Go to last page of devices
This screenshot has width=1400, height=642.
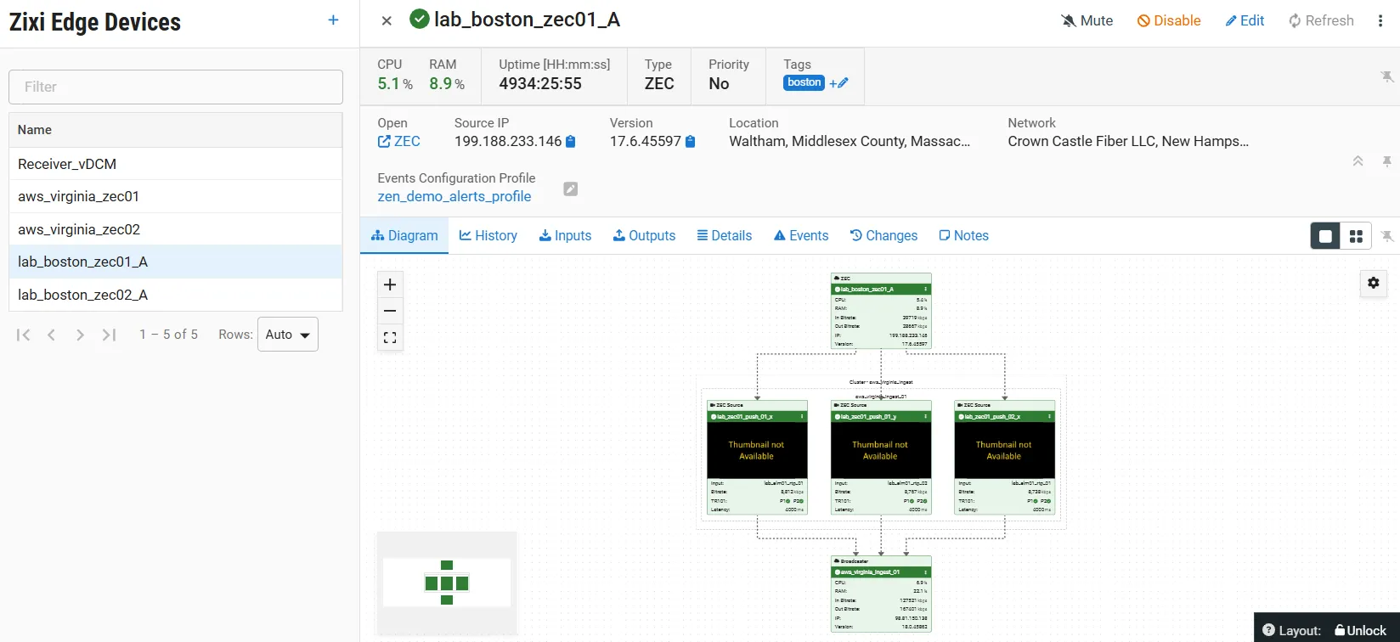[x=109, y=335]
